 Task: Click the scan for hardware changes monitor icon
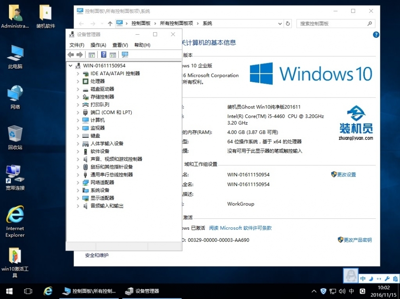point(125,55)
